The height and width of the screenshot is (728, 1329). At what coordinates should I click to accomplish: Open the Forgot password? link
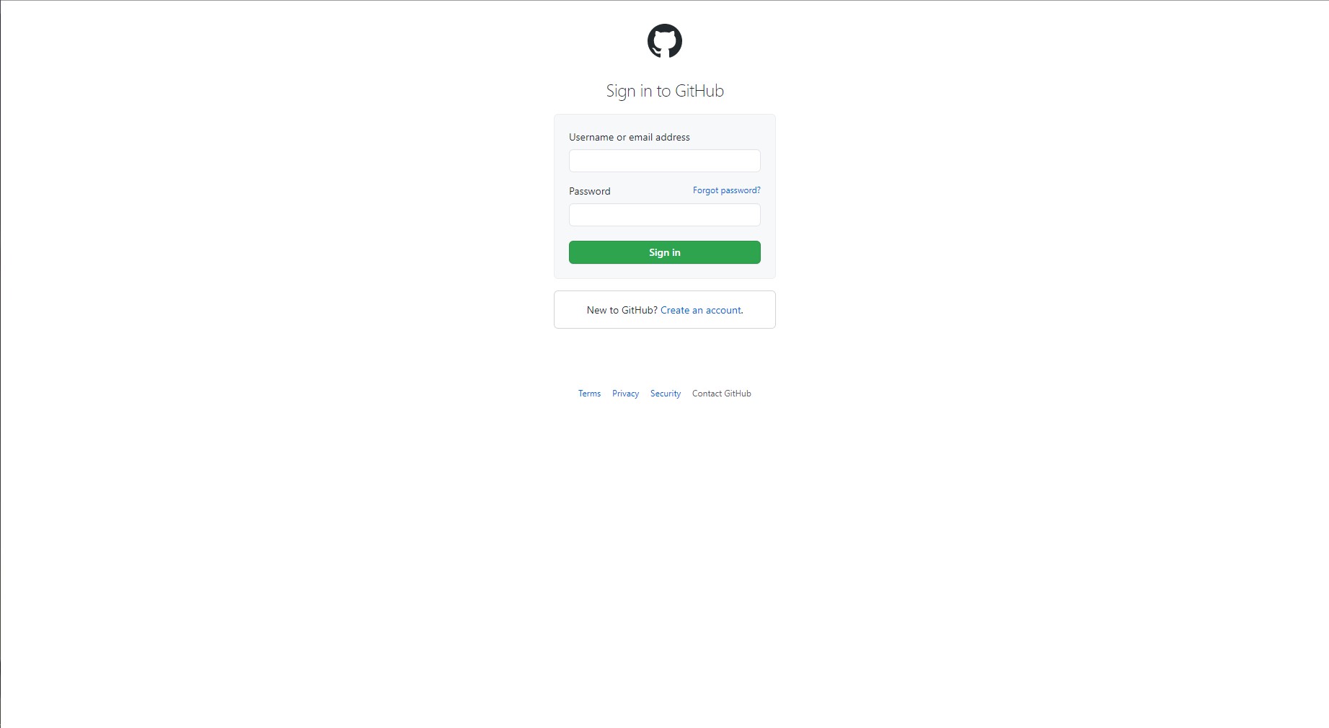click(x=726, y=190)
